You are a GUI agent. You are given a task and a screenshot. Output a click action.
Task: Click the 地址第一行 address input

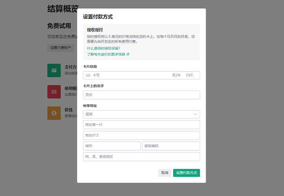(142, 125)
